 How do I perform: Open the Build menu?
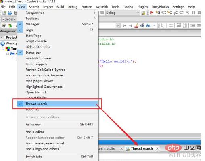click(x=60, y=7)
